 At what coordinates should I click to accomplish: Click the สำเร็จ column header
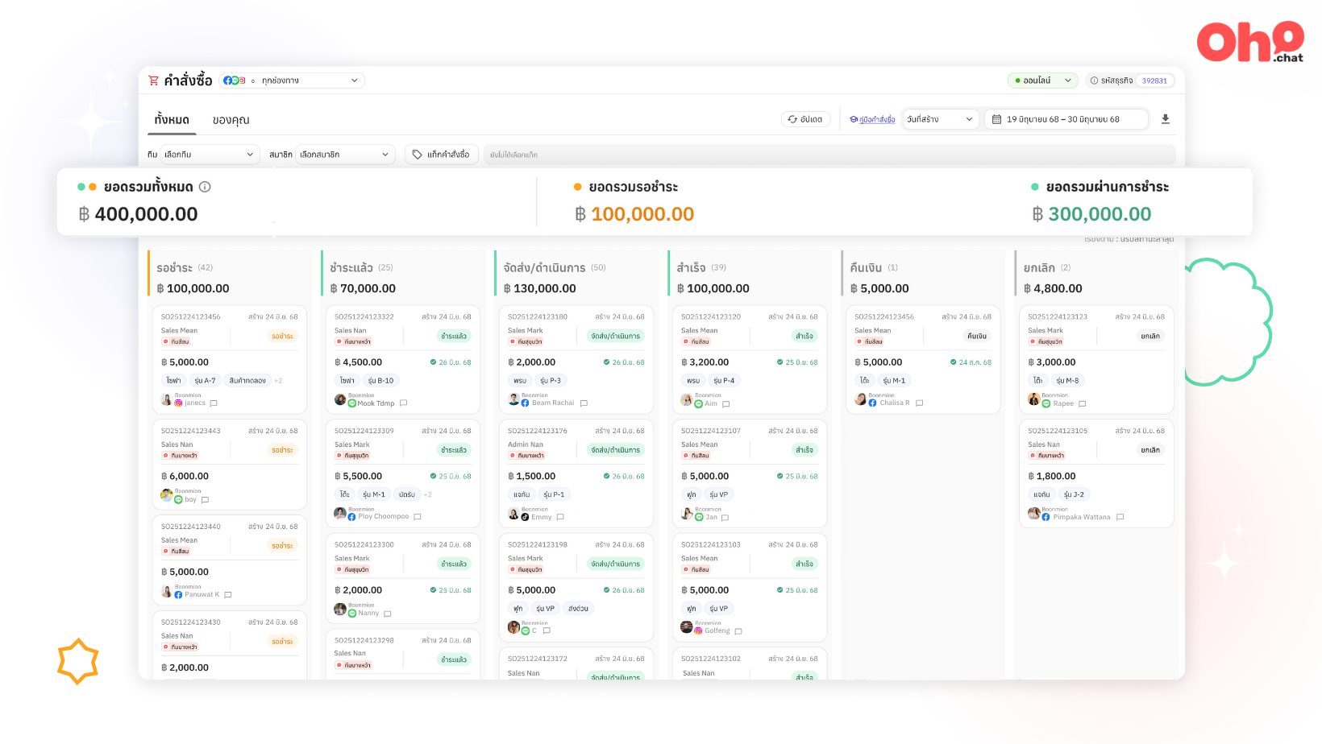click(691, 267)
